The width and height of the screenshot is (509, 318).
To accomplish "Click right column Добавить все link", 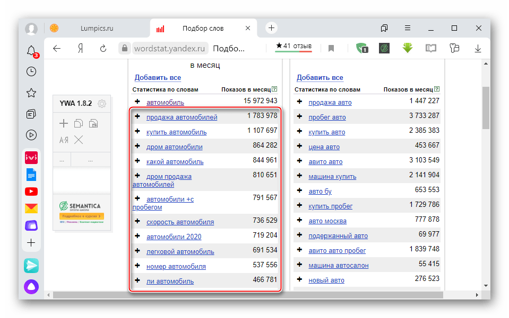I will pos(320,78).
